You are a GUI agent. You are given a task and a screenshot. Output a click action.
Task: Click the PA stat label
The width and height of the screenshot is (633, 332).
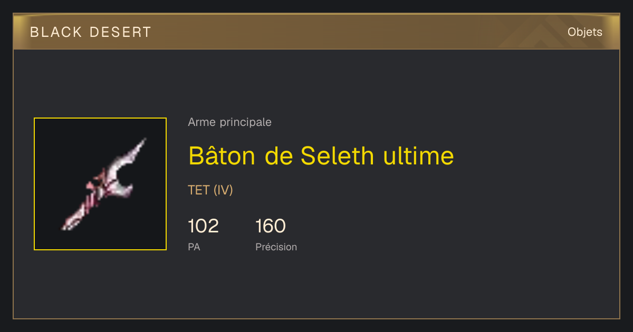[x=194, y=247]
